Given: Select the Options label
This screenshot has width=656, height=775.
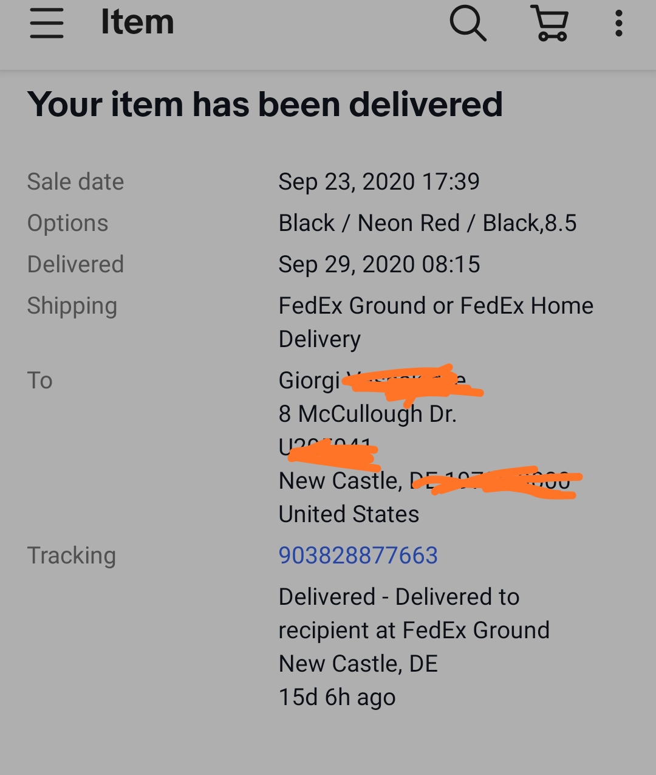Looking at the screenshot, I should (67, 223).
